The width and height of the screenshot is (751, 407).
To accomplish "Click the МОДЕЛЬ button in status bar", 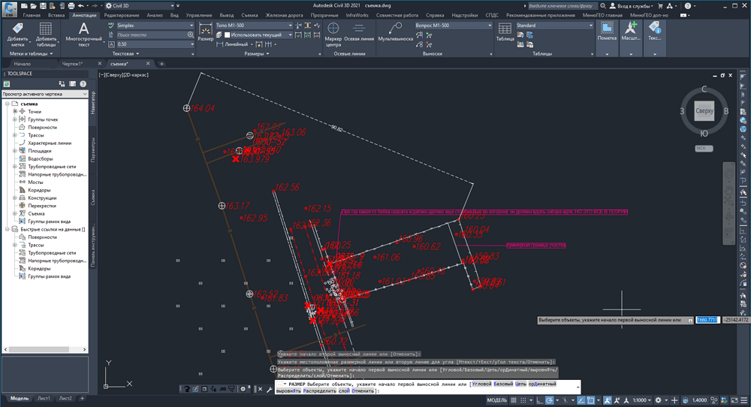I will click(x=496, y=399).
